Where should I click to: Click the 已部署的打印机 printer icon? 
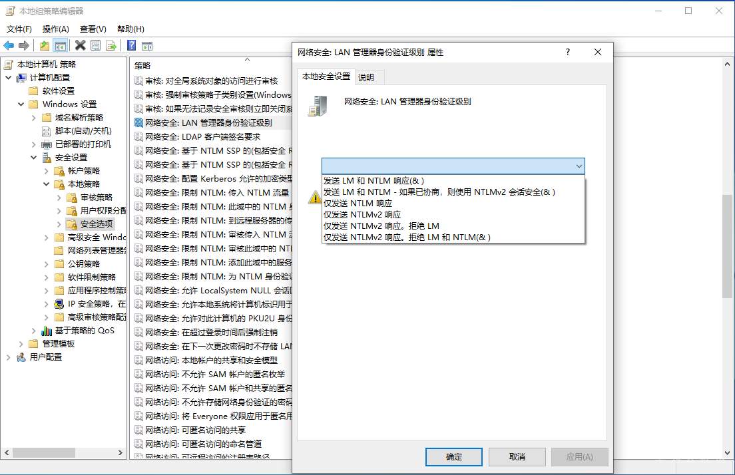pos(47,144)
